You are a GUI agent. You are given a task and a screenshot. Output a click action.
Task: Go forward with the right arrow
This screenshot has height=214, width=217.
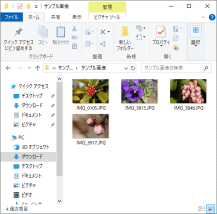[x=20, y=68]
